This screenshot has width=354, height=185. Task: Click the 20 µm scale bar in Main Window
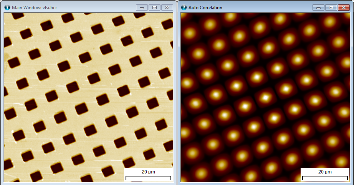click(x=148, y=175)
